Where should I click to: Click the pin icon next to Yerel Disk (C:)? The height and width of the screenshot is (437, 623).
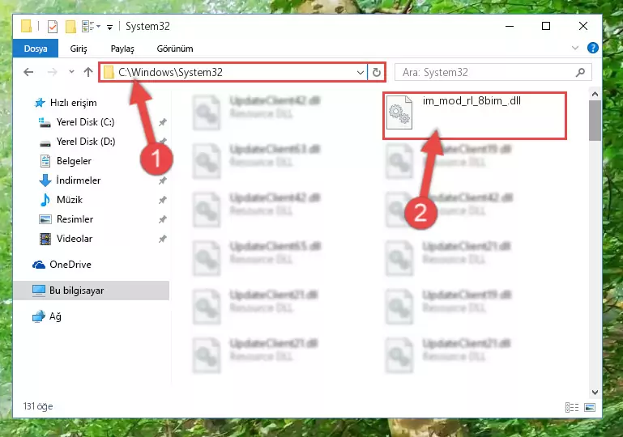163,122
